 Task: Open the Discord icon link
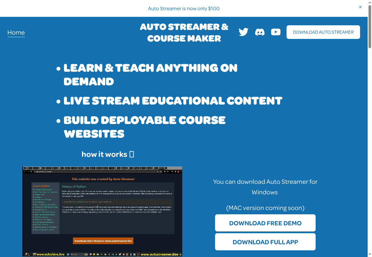260,32
